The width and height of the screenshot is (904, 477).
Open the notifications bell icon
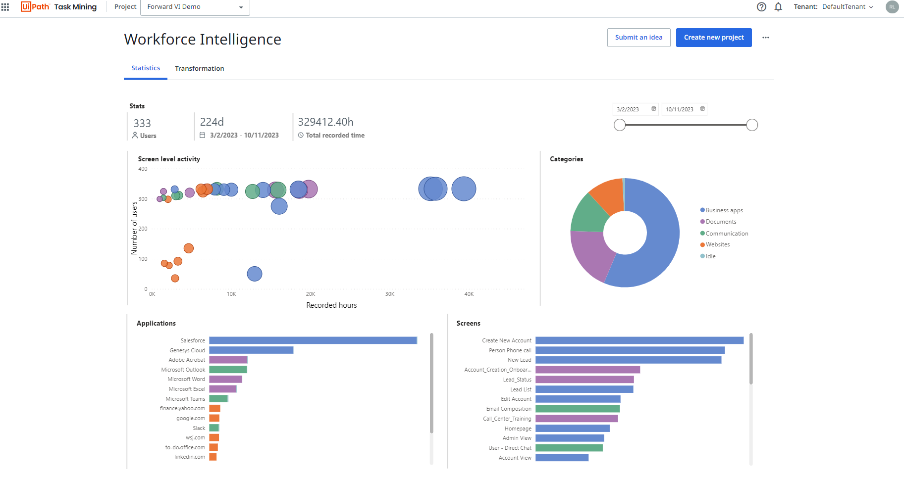[x=778, y=7]
